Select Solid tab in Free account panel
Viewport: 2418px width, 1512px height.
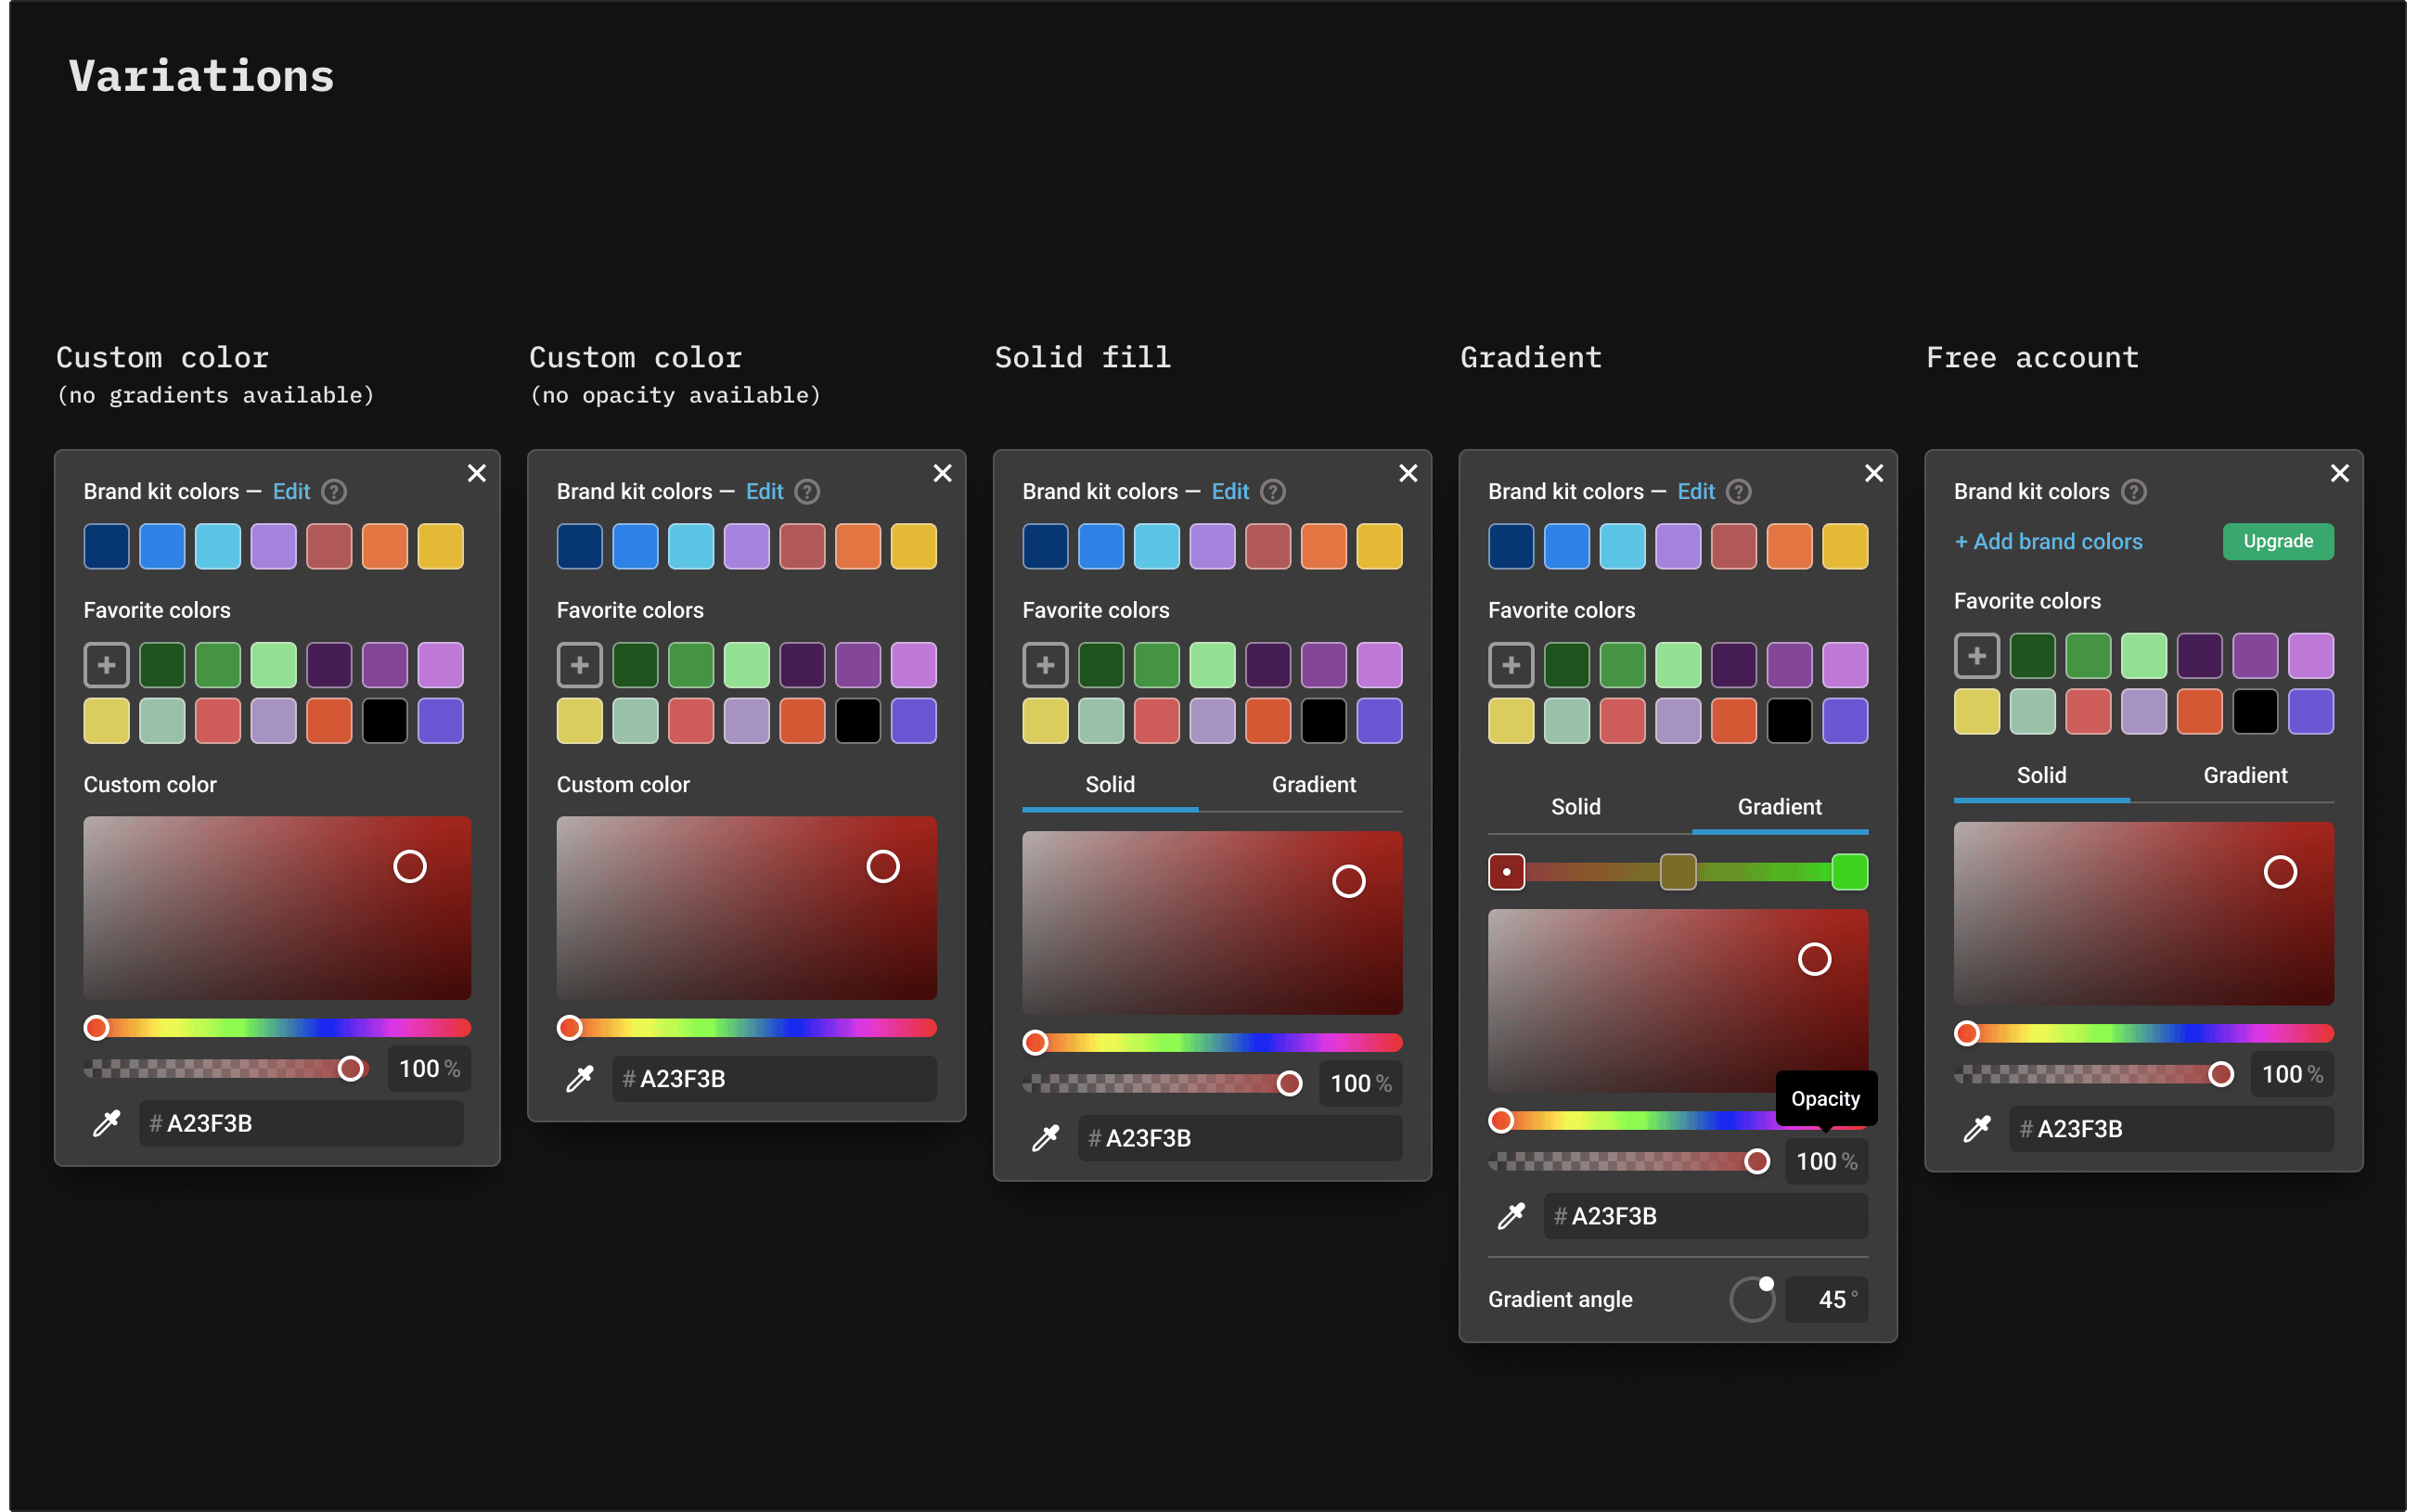click(x=2041, y=776)
